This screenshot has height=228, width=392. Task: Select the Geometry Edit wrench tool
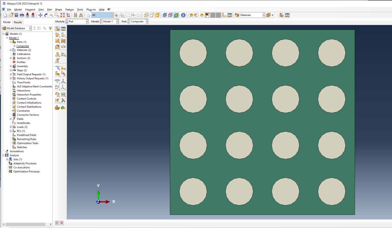[x=63, y=101]
